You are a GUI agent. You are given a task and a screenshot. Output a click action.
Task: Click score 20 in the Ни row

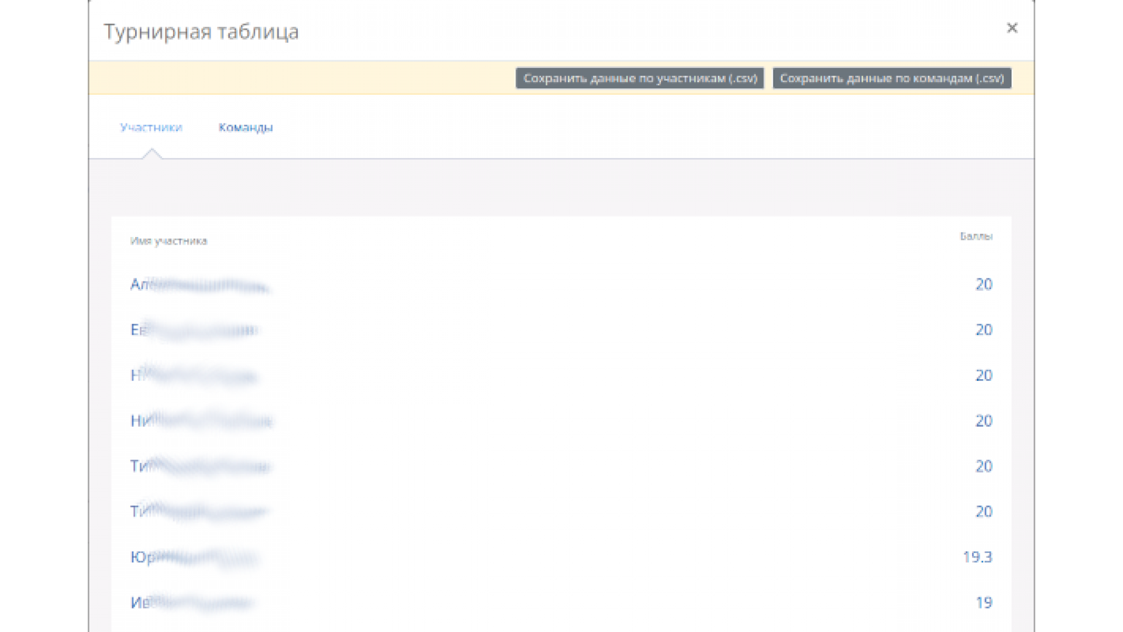[984, 421]
